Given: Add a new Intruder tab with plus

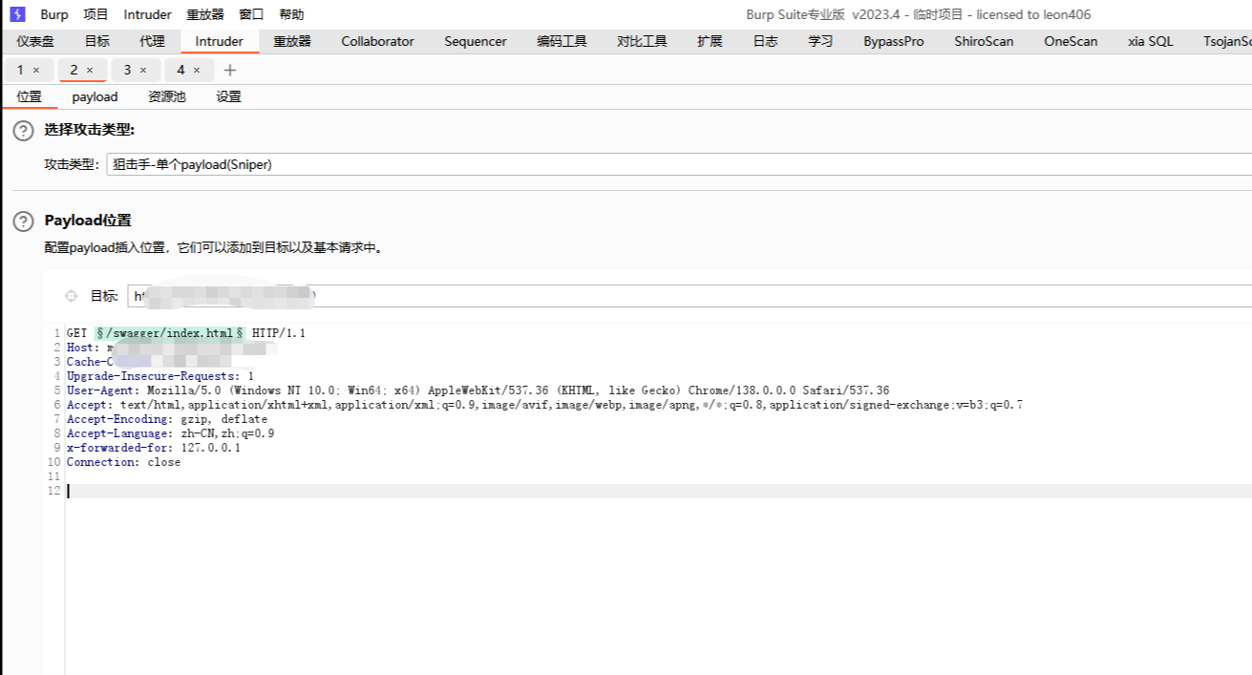Looking at the screenshot, I should click(229, 71).
